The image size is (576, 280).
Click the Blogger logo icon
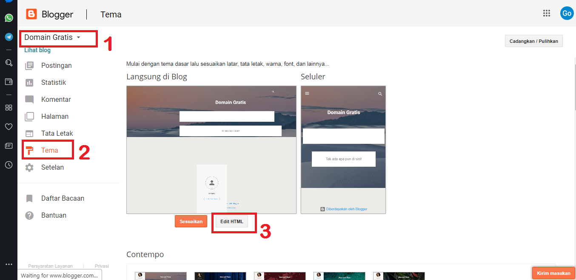click(x=31, y=14)
